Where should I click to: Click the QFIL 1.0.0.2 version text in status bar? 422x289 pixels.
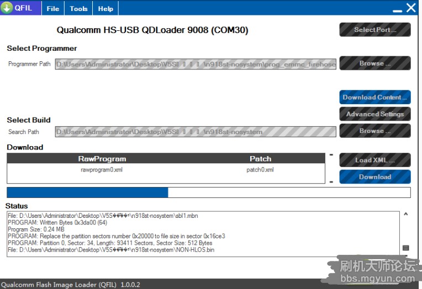(x=71, y=285)
